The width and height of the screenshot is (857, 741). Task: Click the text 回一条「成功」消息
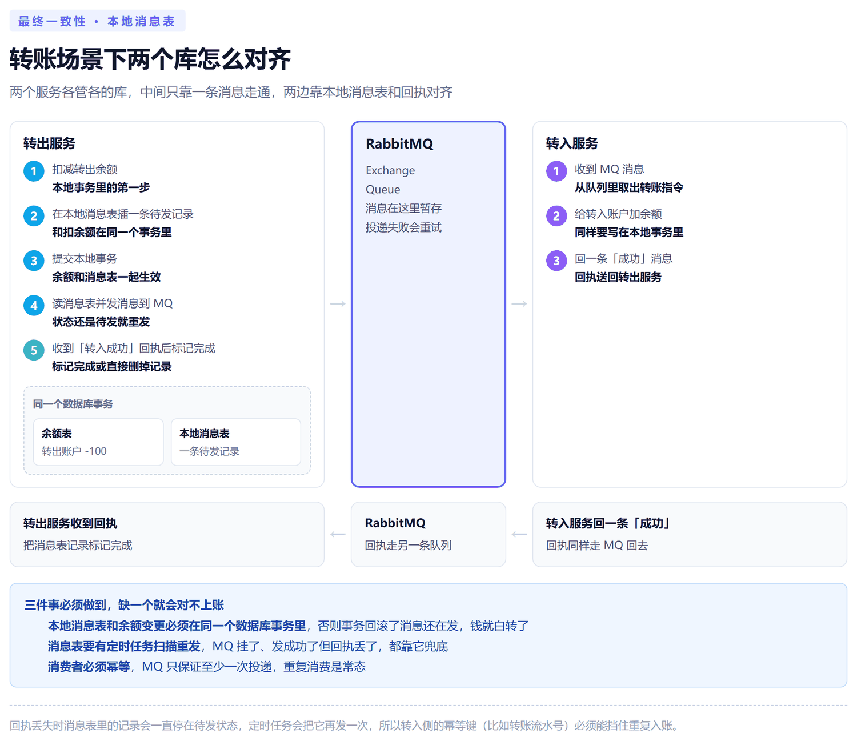tap(624, 259)
